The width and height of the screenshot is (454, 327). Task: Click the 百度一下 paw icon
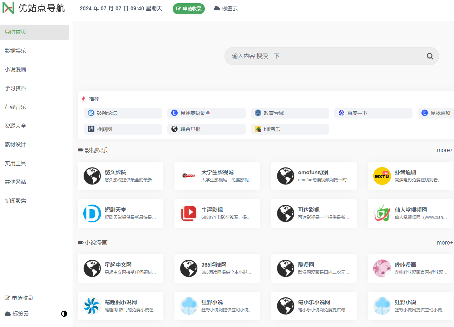[x=341, y=113]
